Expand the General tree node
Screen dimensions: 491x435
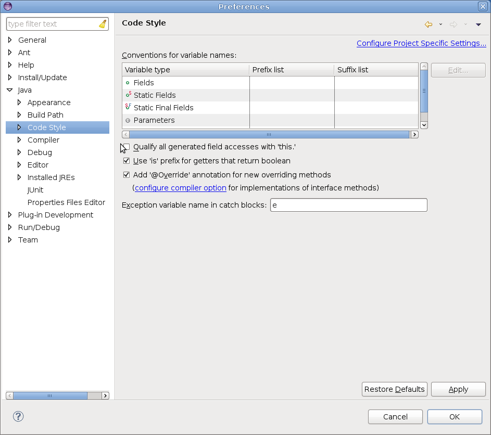coord(10,40)
